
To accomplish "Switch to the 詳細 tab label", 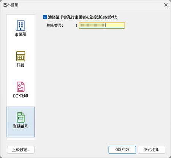I will point(21,65).
